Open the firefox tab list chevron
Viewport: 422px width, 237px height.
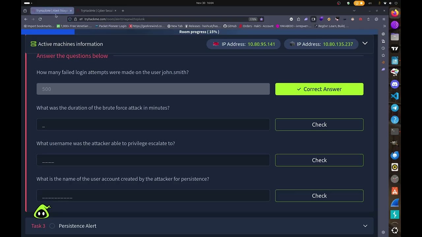354,11
